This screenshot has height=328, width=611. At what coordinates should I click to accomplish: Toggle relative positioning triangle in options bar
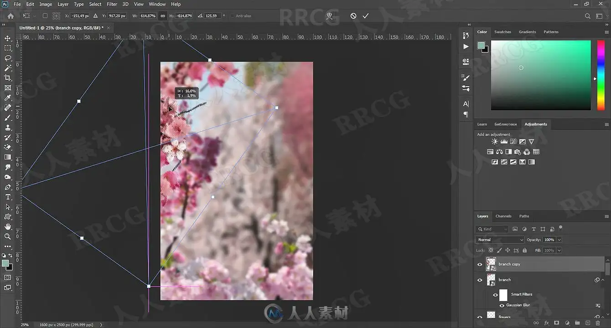pyautogui.click(x=95, y=16)
